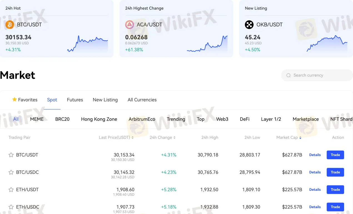Click the Search currency input field
353x214 pixels.
point(320,75)
